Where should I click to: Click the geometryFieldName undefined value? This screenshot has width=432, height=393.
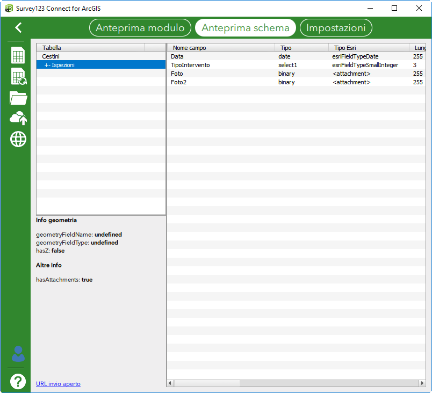(x=108, y=235)
